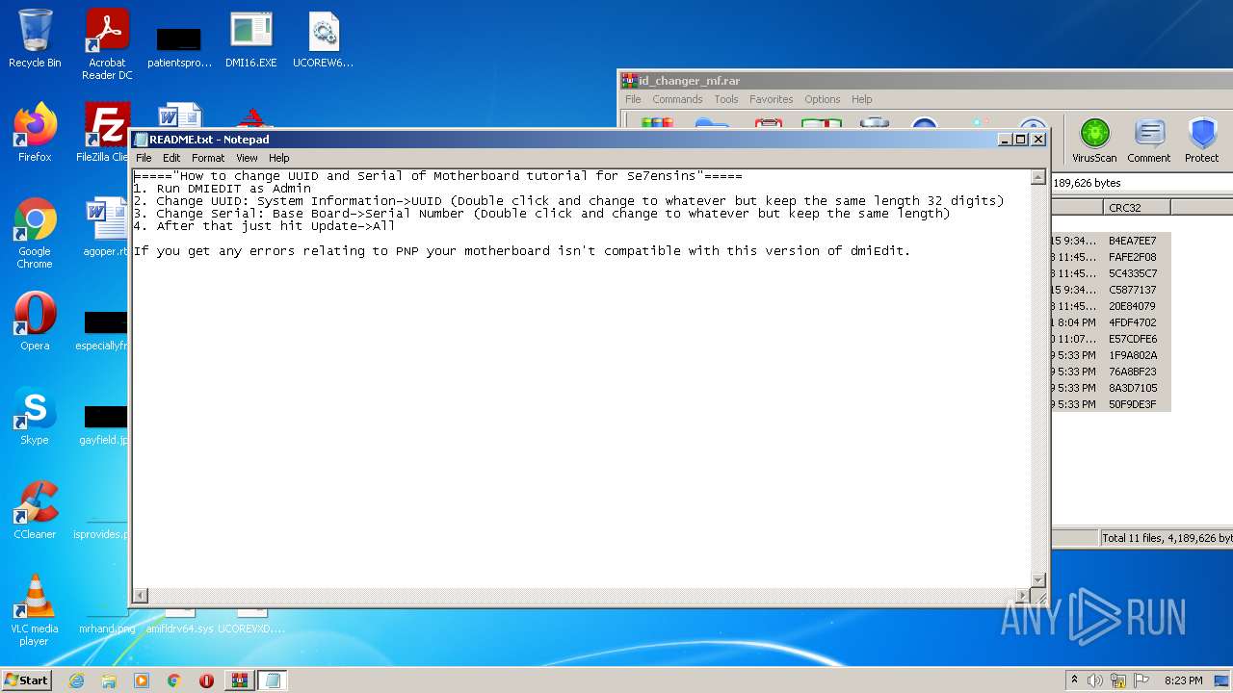The height and width of the screenshot is (693, 1233).
Task: Open Windows Explorer from the taskbar
Action: click(x=109, y=680)
